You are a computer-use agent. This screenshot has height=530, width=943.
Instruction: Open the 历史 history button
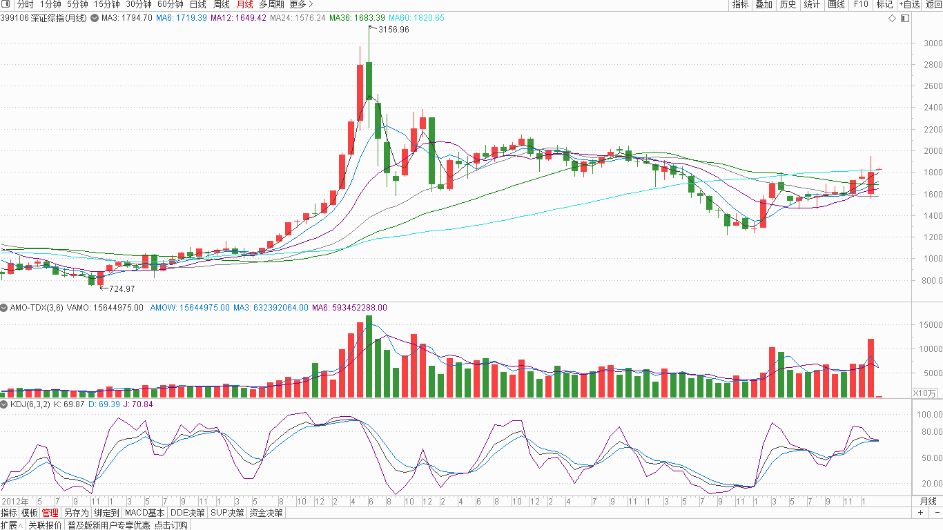[x=788, y=4]
